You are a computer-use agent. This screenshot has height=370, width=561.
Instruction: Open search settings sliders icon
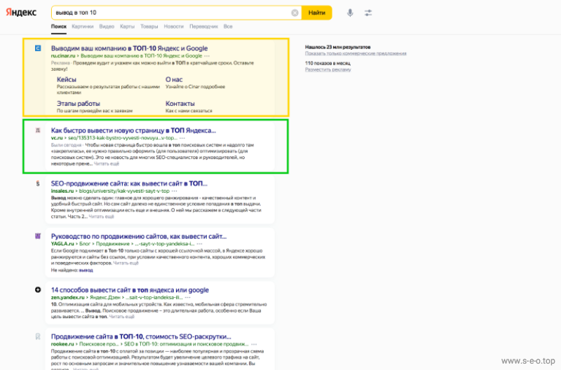[x=368, y=13]
